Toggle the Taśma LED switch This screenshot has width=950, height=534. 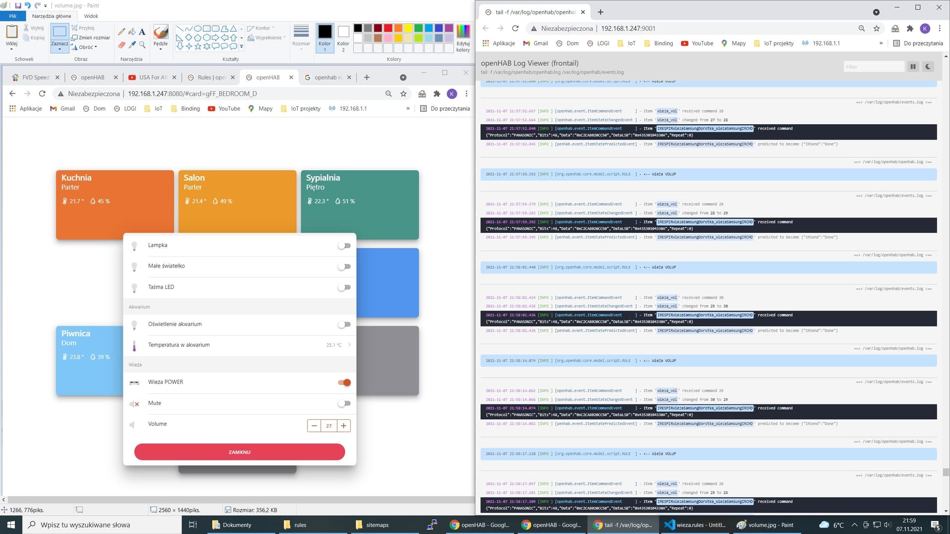pyautogui.click(x=344, y=287)
